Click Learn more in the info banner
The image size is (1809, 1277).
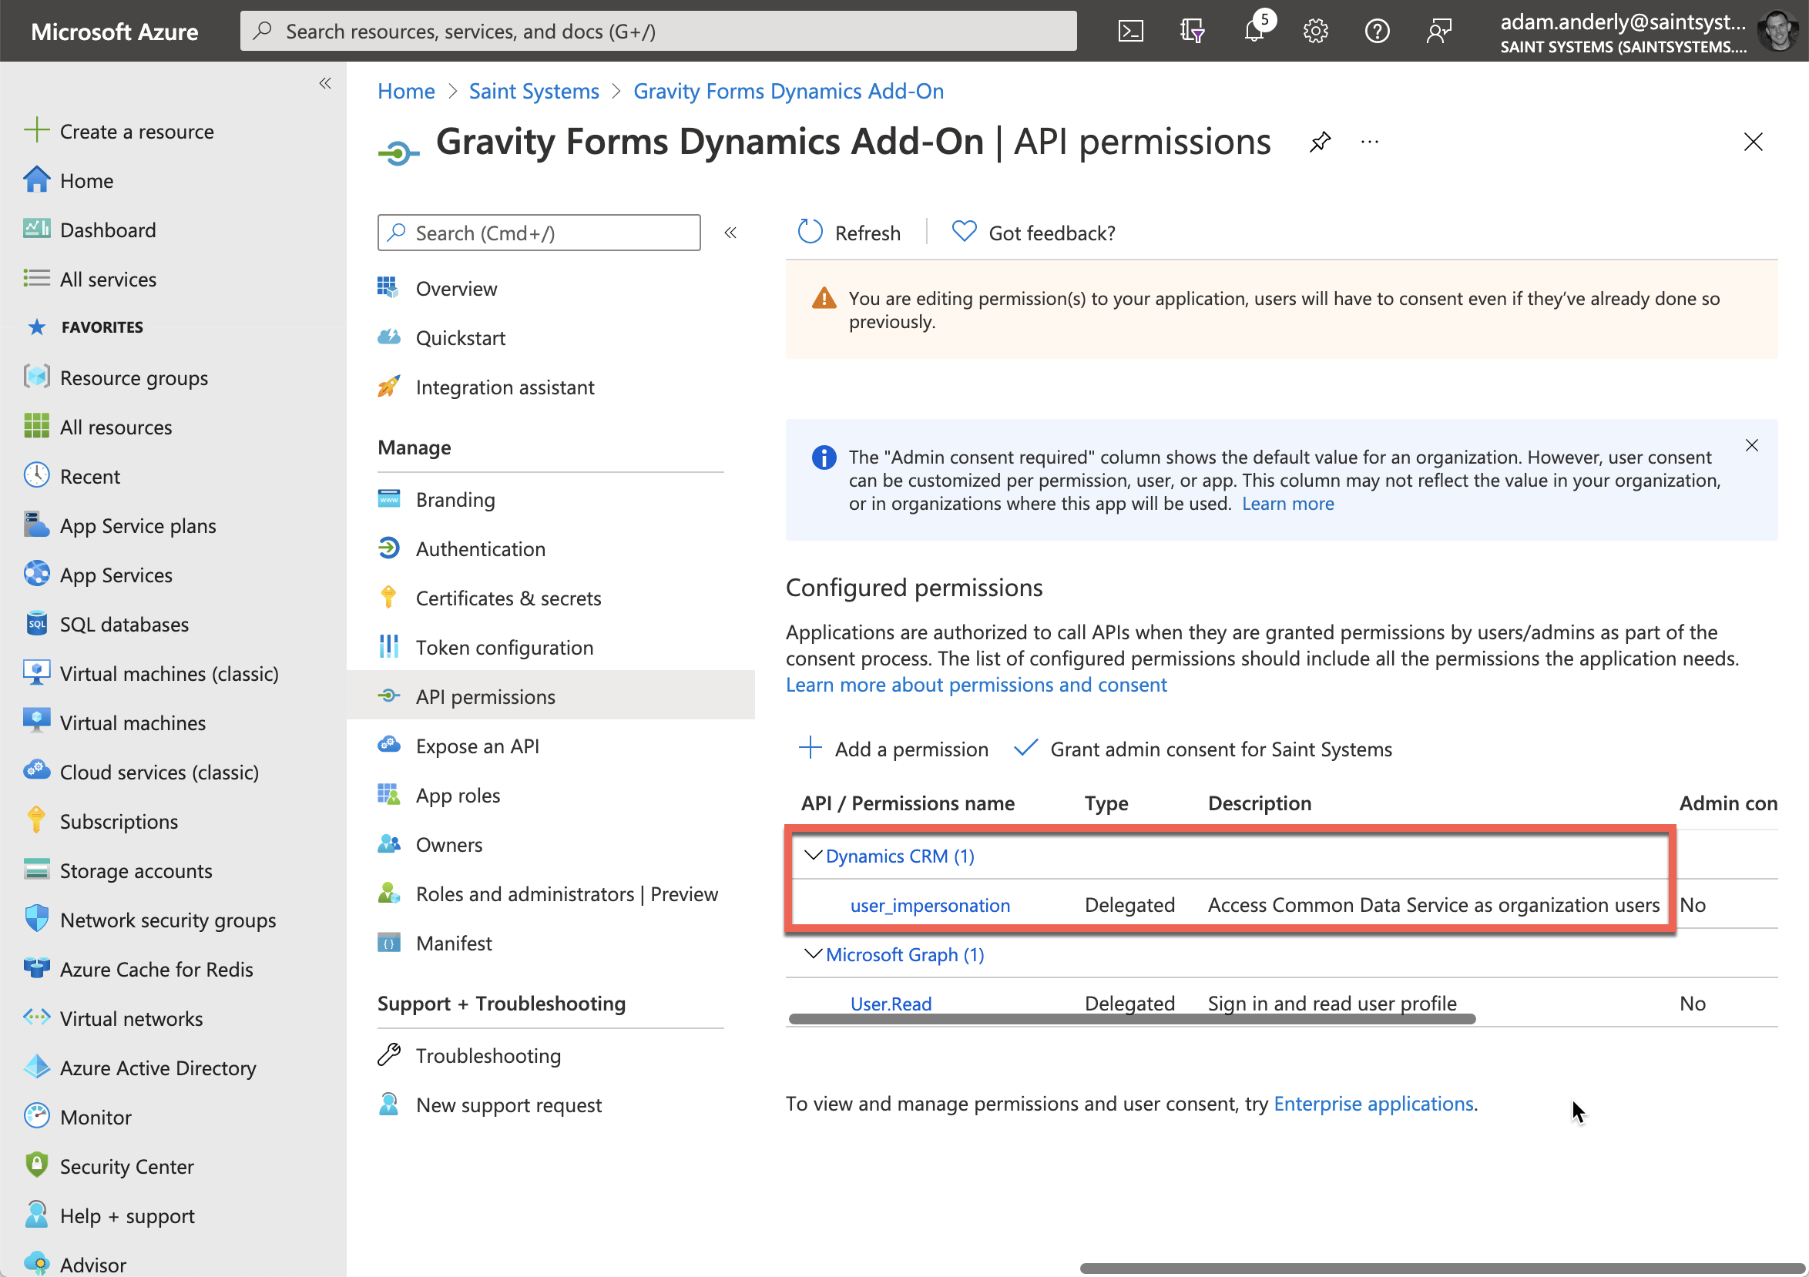pyautogui.click(x=1287, y=504)
